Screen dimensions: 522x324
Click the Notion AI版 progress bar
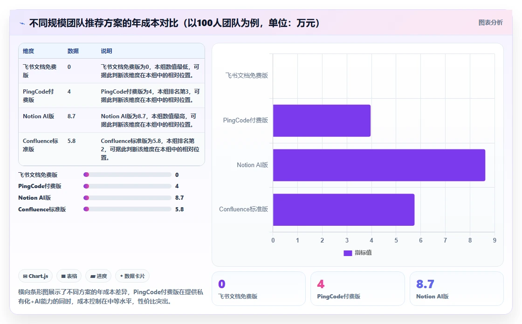pyautogui.click(x=127, y=197)
